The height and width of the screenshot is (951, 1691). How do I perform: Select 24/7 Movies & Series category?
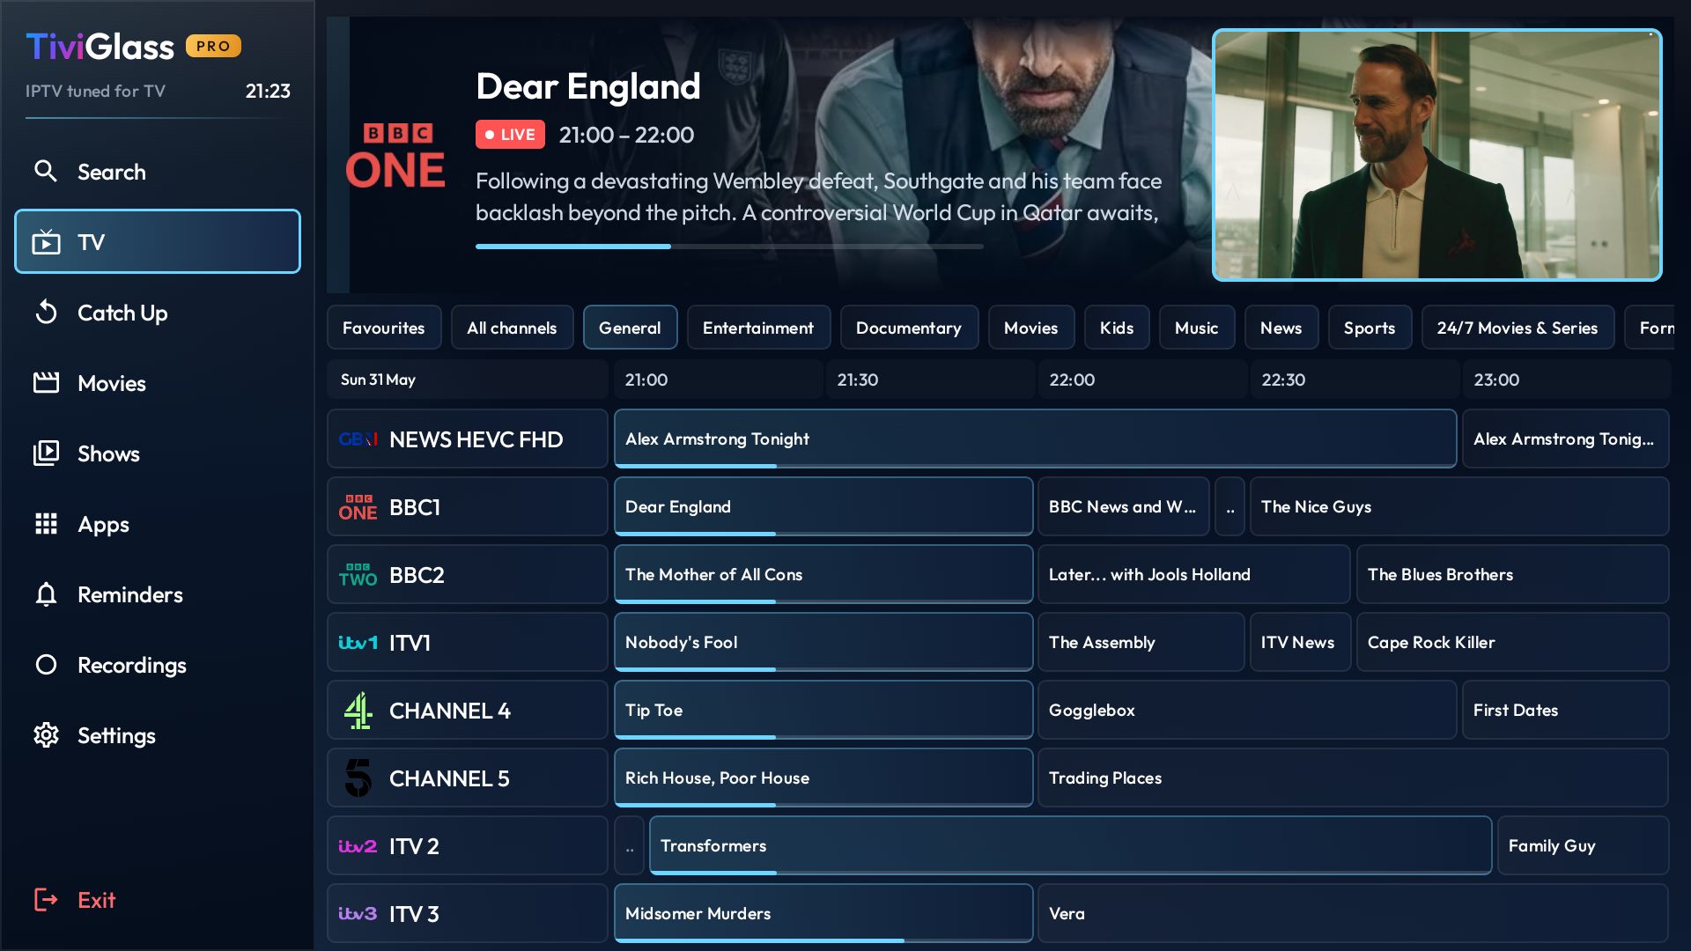(1517, 328)
